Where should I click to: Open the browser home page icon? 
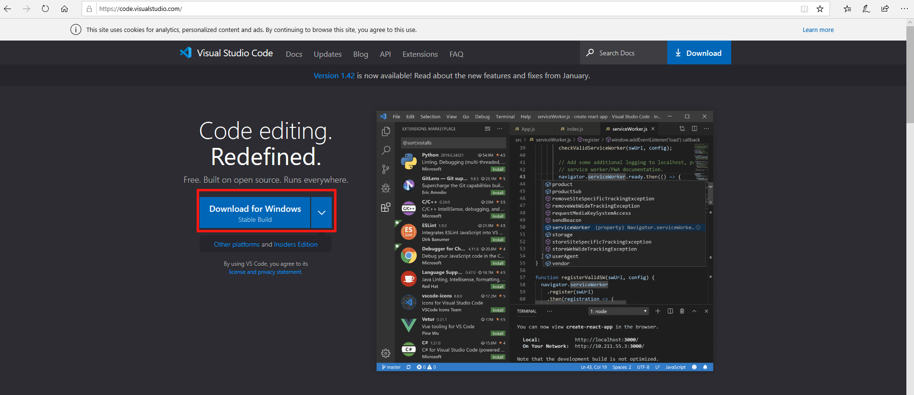pyautogui.click(x=64, y=9)
